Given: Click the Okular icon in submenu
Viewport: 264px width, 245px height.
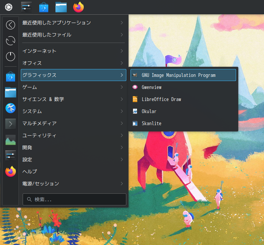Looking at the screenshot, I should click(x=135, y=111).
